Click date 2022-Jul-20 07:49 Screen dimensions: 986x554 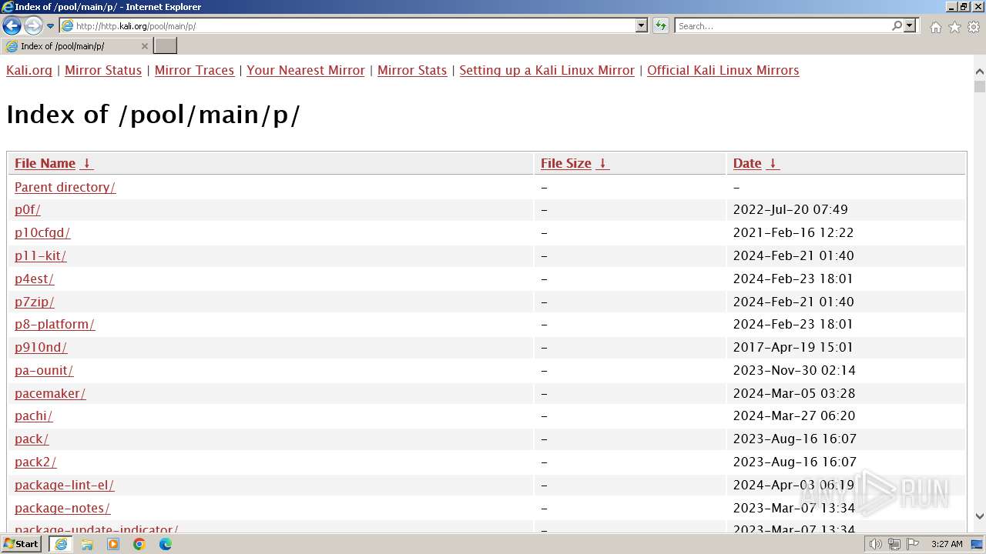point(790,209)
